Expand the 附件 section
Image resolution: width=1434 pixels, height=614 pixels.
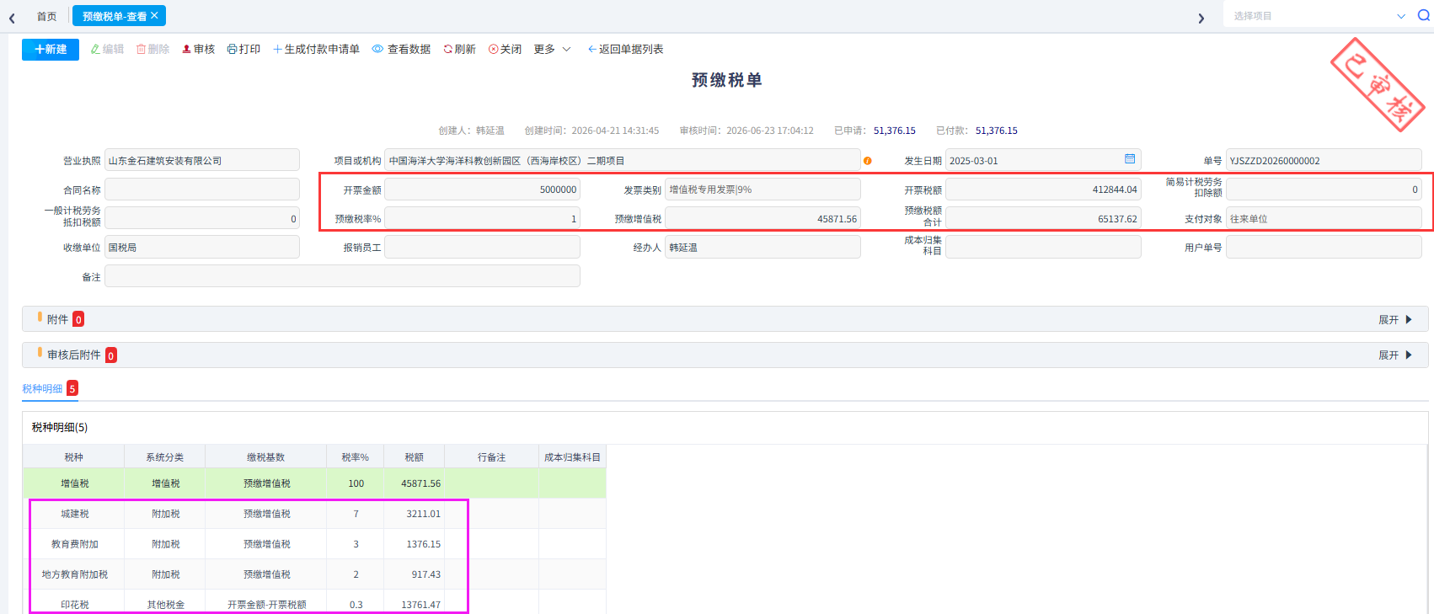(x=1394, y=320)
